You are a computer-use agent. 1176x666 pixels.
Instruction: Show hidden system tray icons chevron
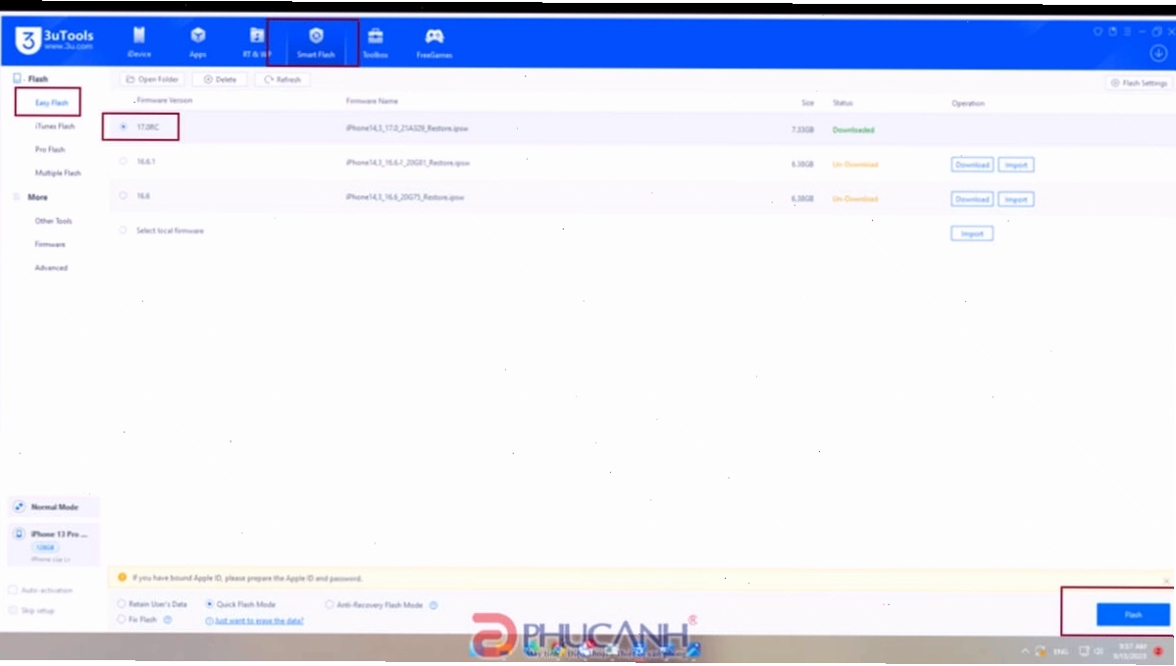(1025, 651)
